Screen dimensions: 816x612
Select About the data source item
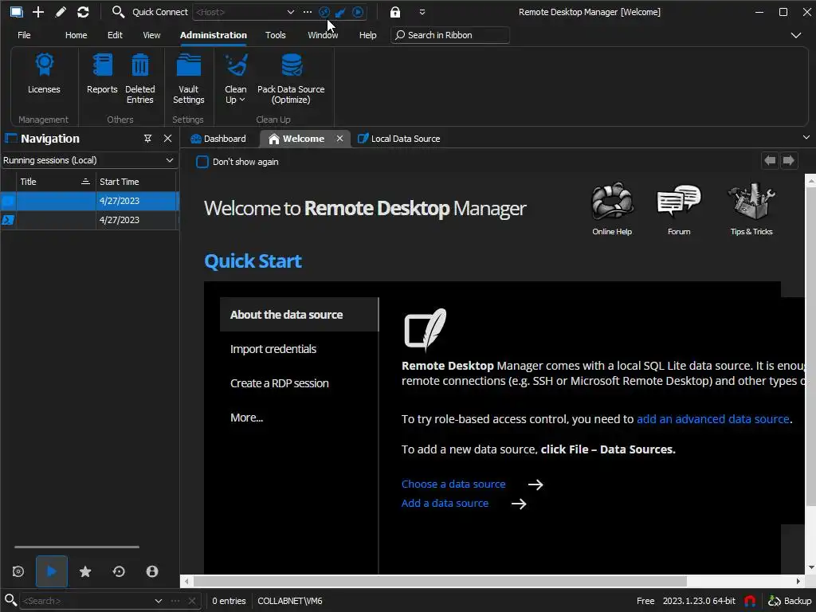[x=300, y=315]
